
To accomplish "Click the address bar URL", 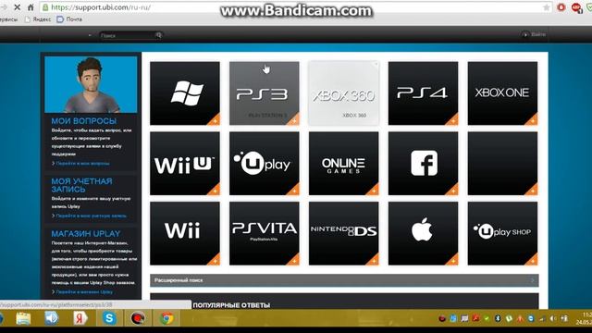I will tap(101, 7).
